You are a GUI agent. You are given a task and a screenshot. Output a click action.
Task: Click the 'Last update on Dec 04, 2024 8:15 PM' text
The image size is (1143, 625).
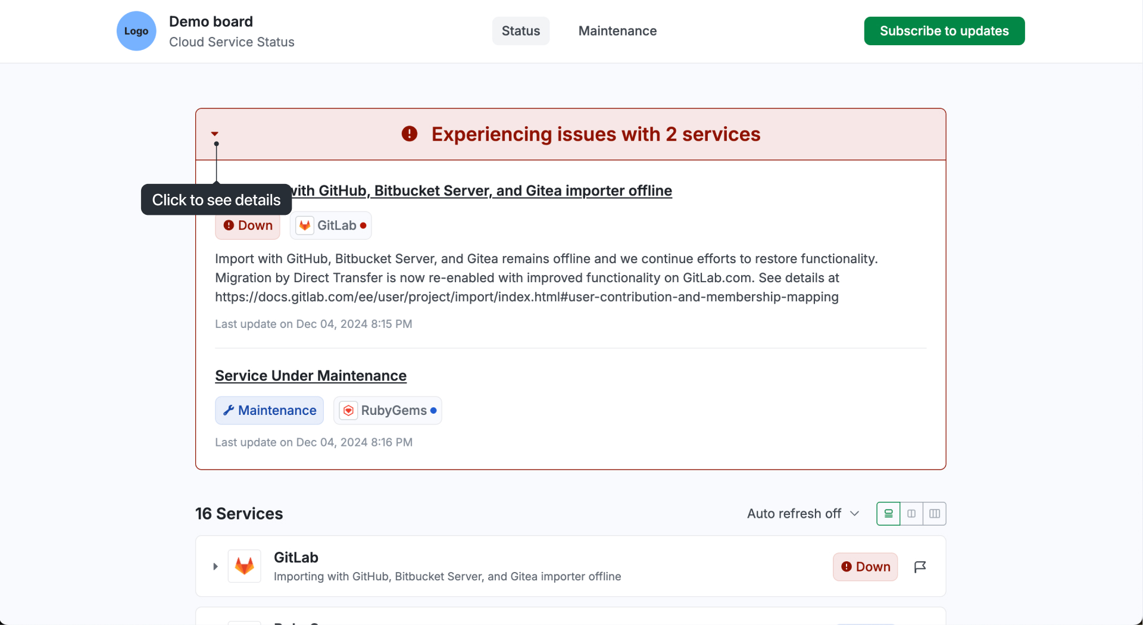click(314, 324)
